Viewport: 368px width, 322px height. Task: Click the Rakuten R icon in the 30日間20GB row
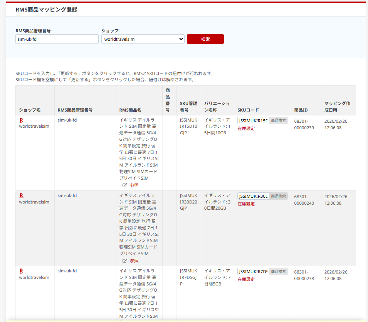[21, 195]
